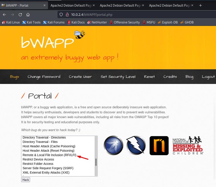Open the MSFU bookmark
Image resolution: width=216 pixels, height=187 pixels.
click(x=149, y=22)
